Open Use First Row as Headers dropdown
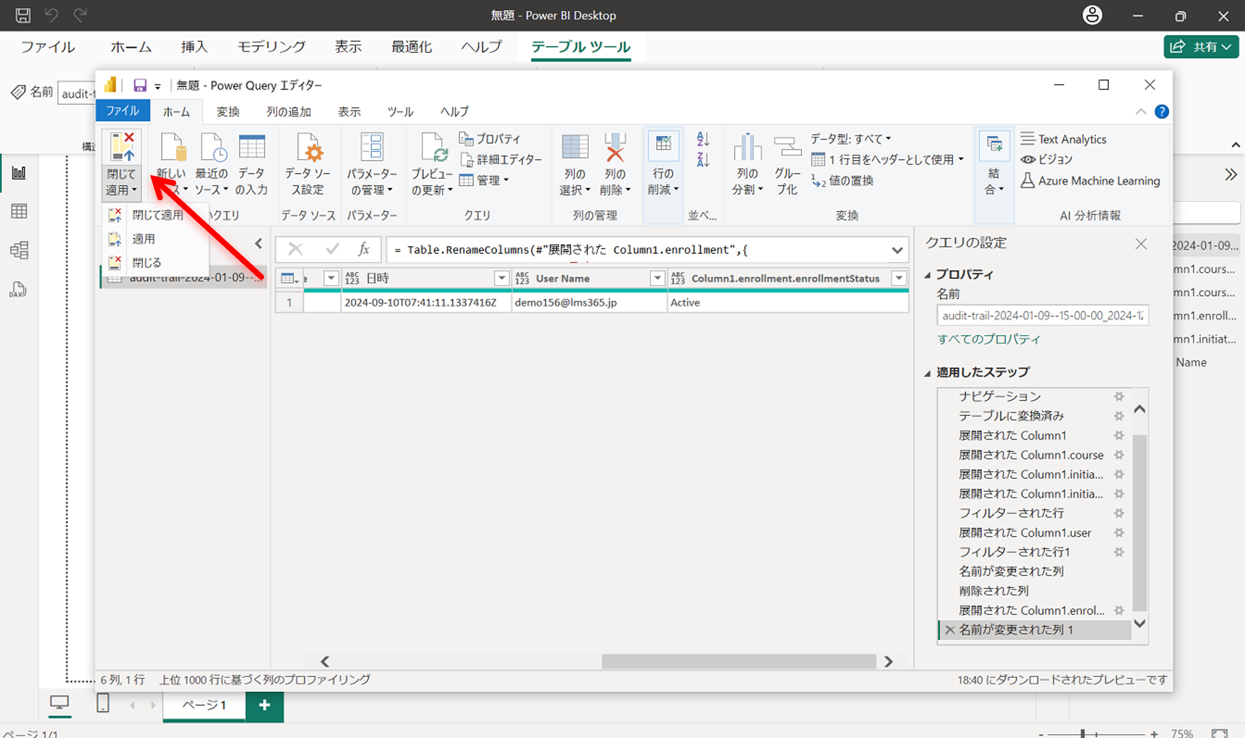This screenshot has width=1245, height=738. [887, 160]
